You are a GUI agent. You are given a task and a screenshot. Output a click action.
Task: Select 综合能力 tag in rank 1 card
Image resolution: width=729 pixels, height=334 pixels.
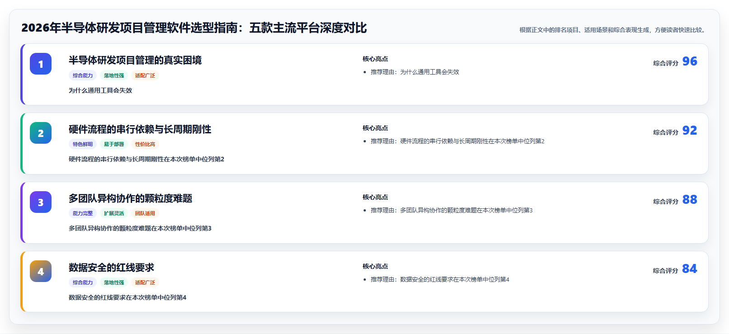tap(83, 75)
